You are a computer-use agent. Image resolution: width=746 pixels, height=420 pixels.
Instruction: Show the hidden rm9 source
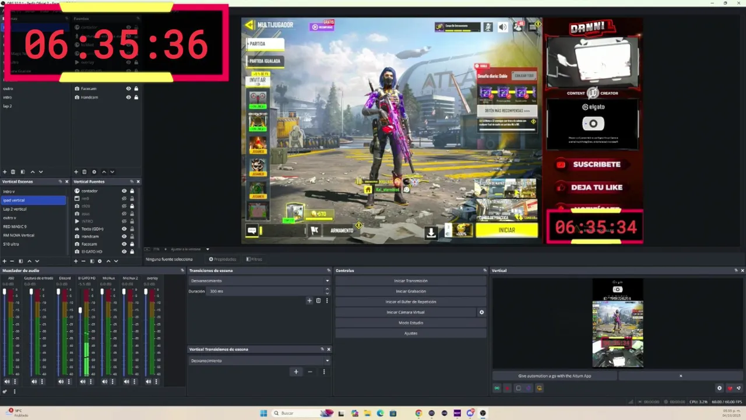[124, 198]
